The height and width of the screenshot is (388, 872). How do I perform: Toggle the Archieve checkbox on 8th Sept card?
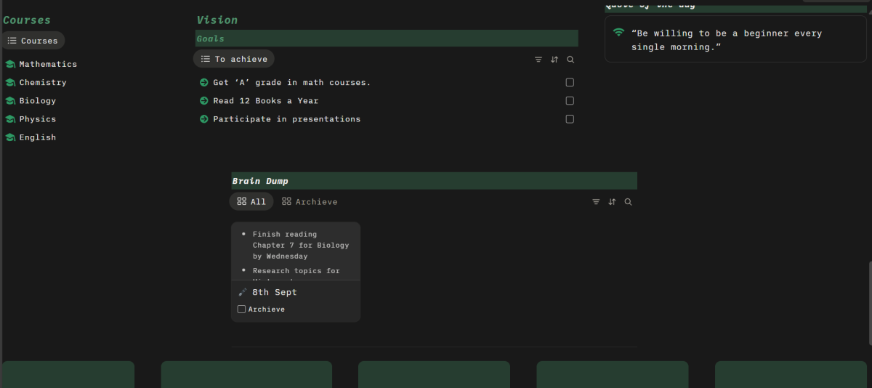pos(242,310)
